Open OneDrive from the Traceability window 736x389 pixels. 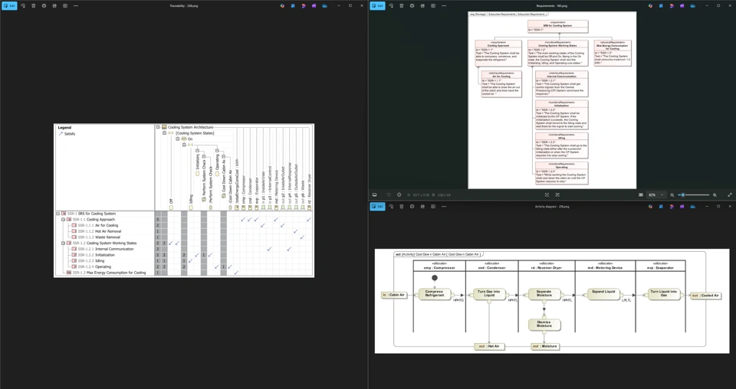pyautogui.click(x=324, y=5)
